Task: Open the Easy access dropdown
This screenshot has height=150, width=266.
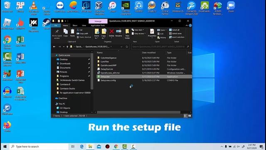Action: click(x=138, y=33)
